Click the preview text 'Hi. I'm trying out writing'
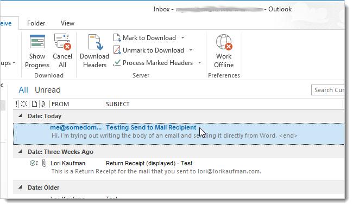Viewport: 353px width, 207px height. point(174,136)
